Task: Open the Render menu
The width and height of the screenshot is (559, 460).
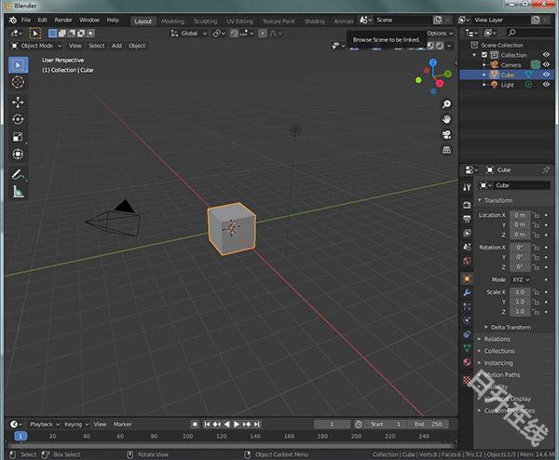Action: 63,20
